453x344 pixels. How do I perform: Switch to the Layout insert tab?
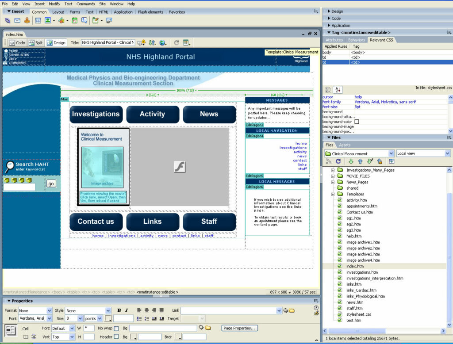pos(58,12)
